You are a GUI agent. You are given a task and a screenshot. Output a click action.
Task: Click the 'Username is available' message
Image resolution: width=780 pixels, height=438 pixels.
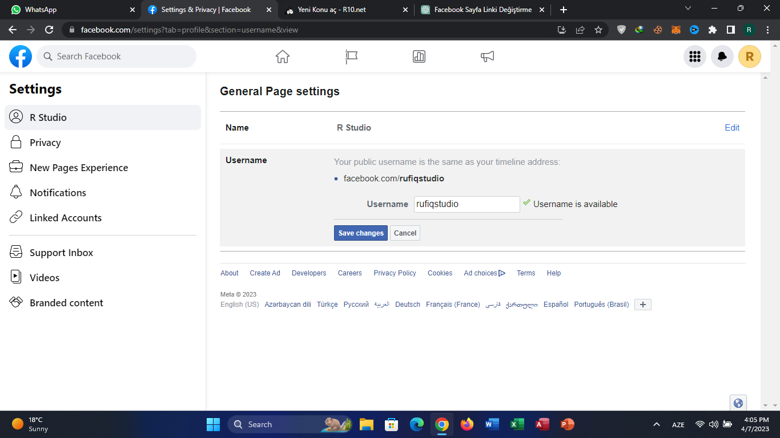pyautogui.click(x=576, y=204)
